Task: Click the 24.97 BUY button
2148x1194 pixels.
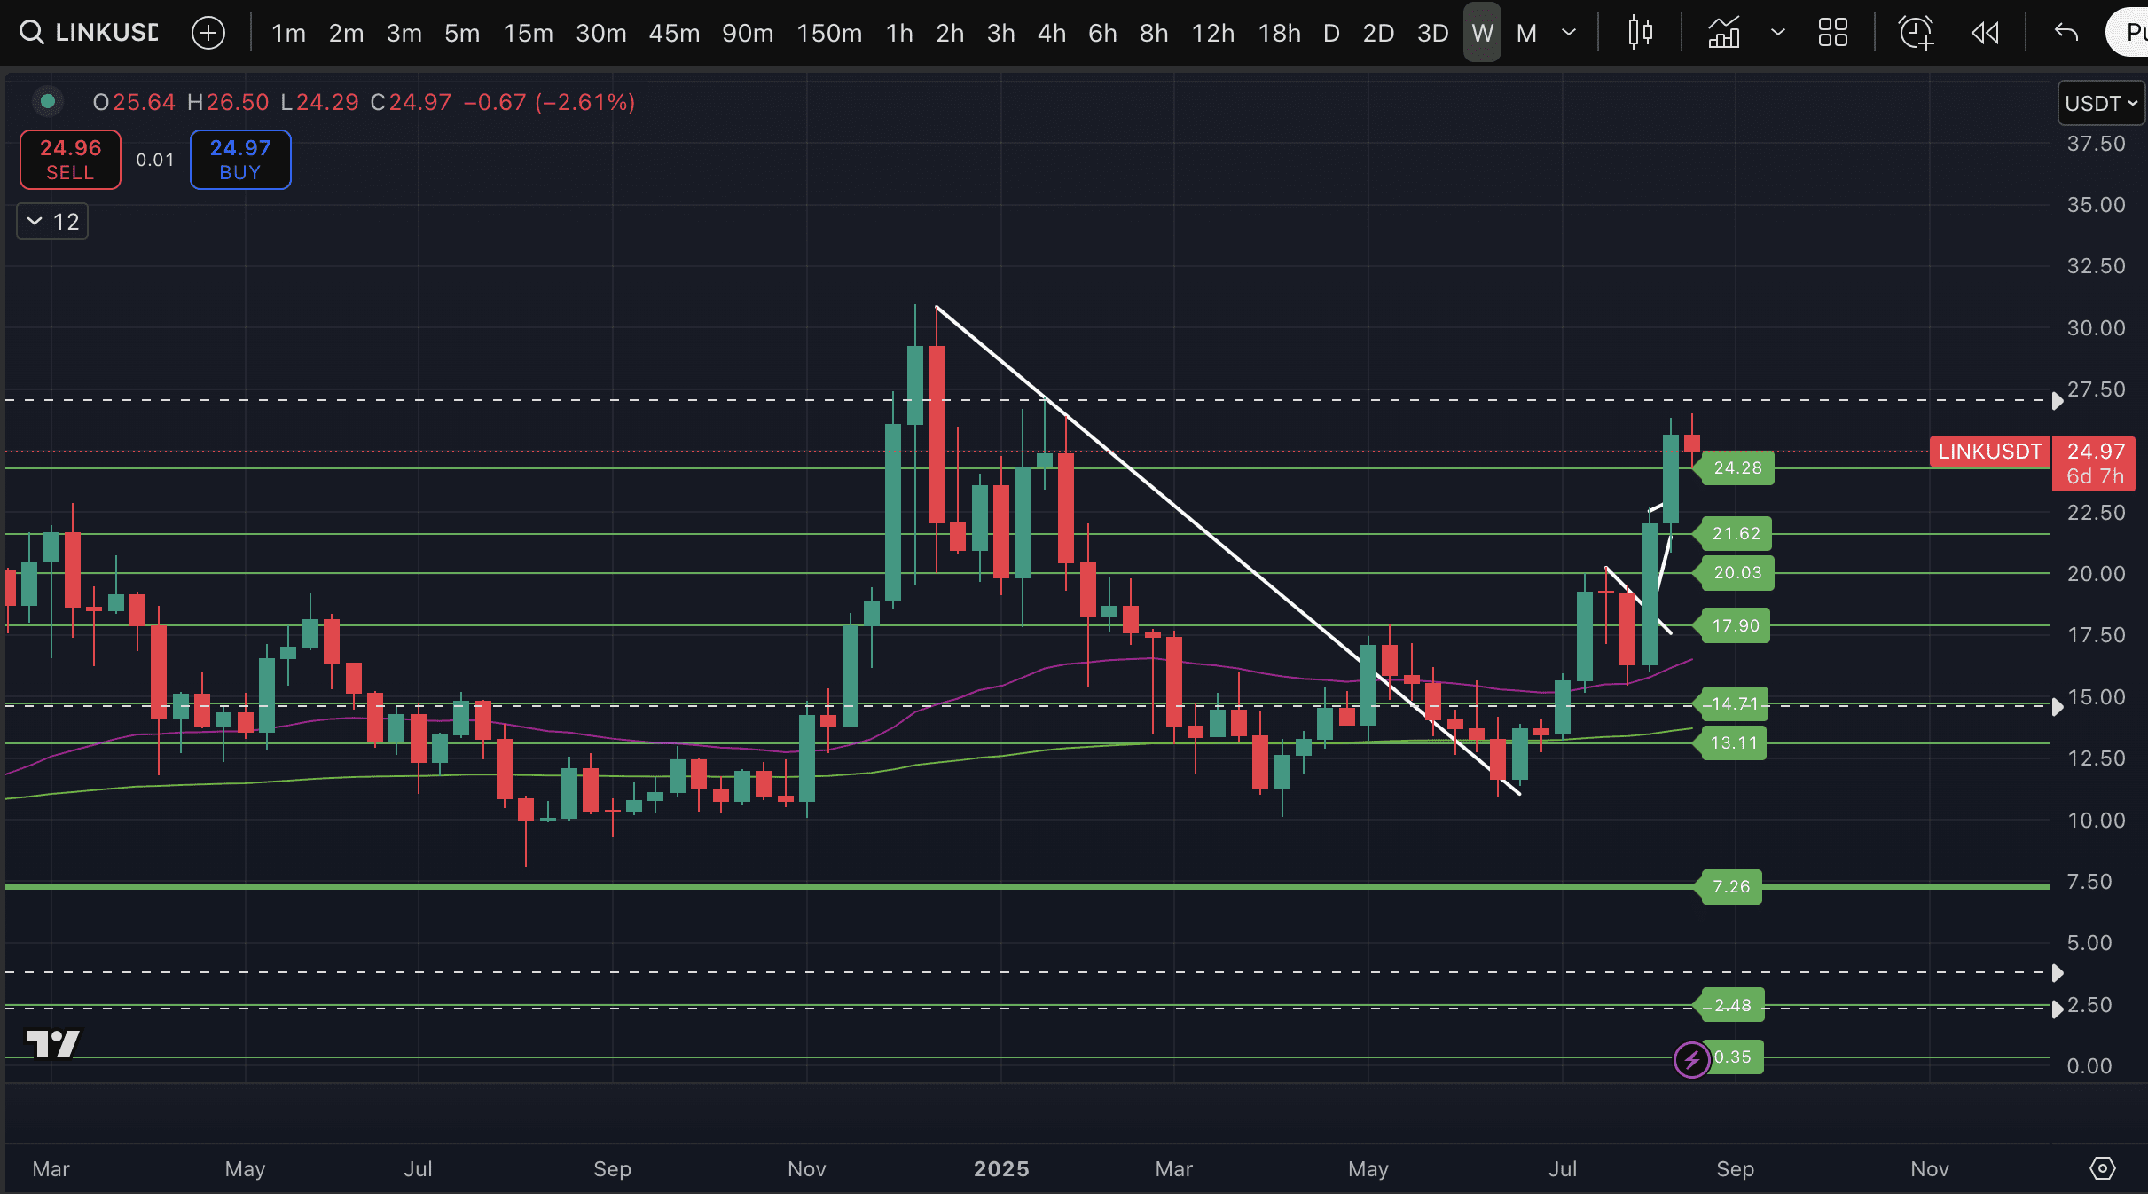Action: [x=240, y=160]
